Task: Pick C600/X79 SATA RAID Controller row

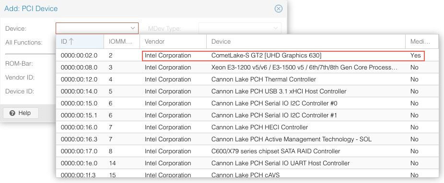Action: pyautogui.click(x=247, y=151)
